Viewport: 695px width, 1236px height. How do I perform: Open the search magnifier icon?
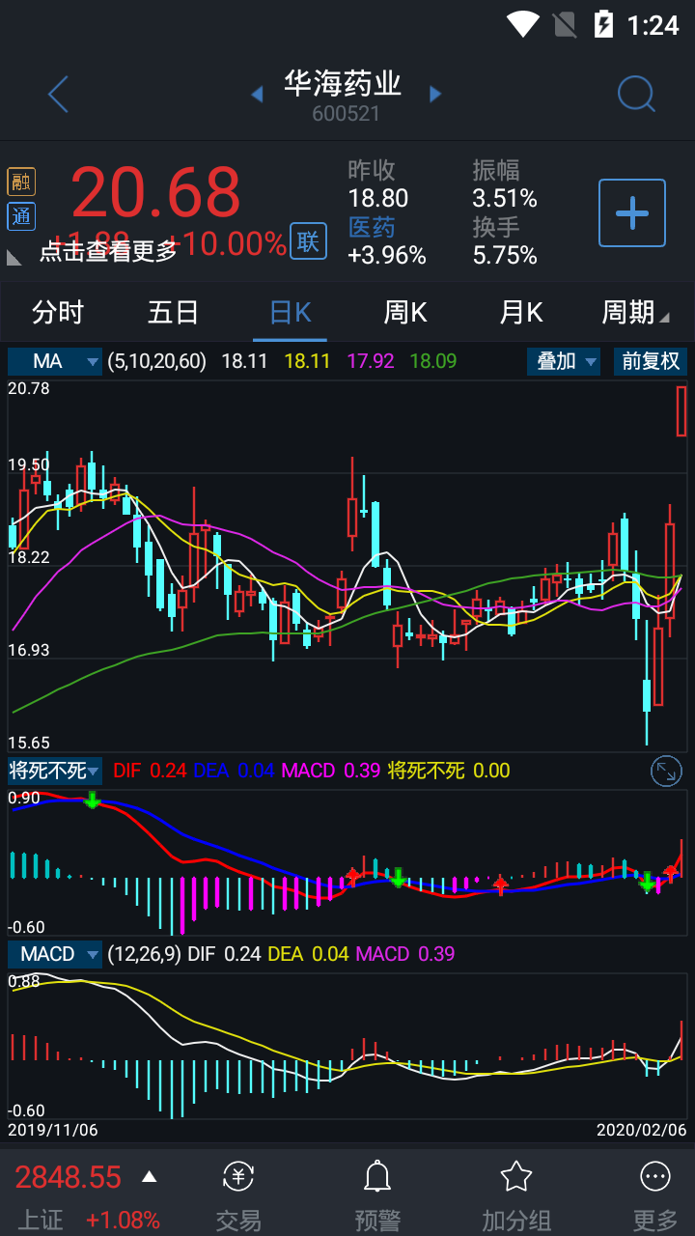click(636, 94)
